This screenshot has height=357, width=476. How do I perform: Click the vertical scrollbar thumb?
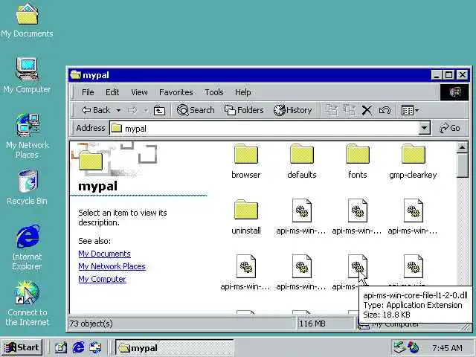click(x=463, y=165)
